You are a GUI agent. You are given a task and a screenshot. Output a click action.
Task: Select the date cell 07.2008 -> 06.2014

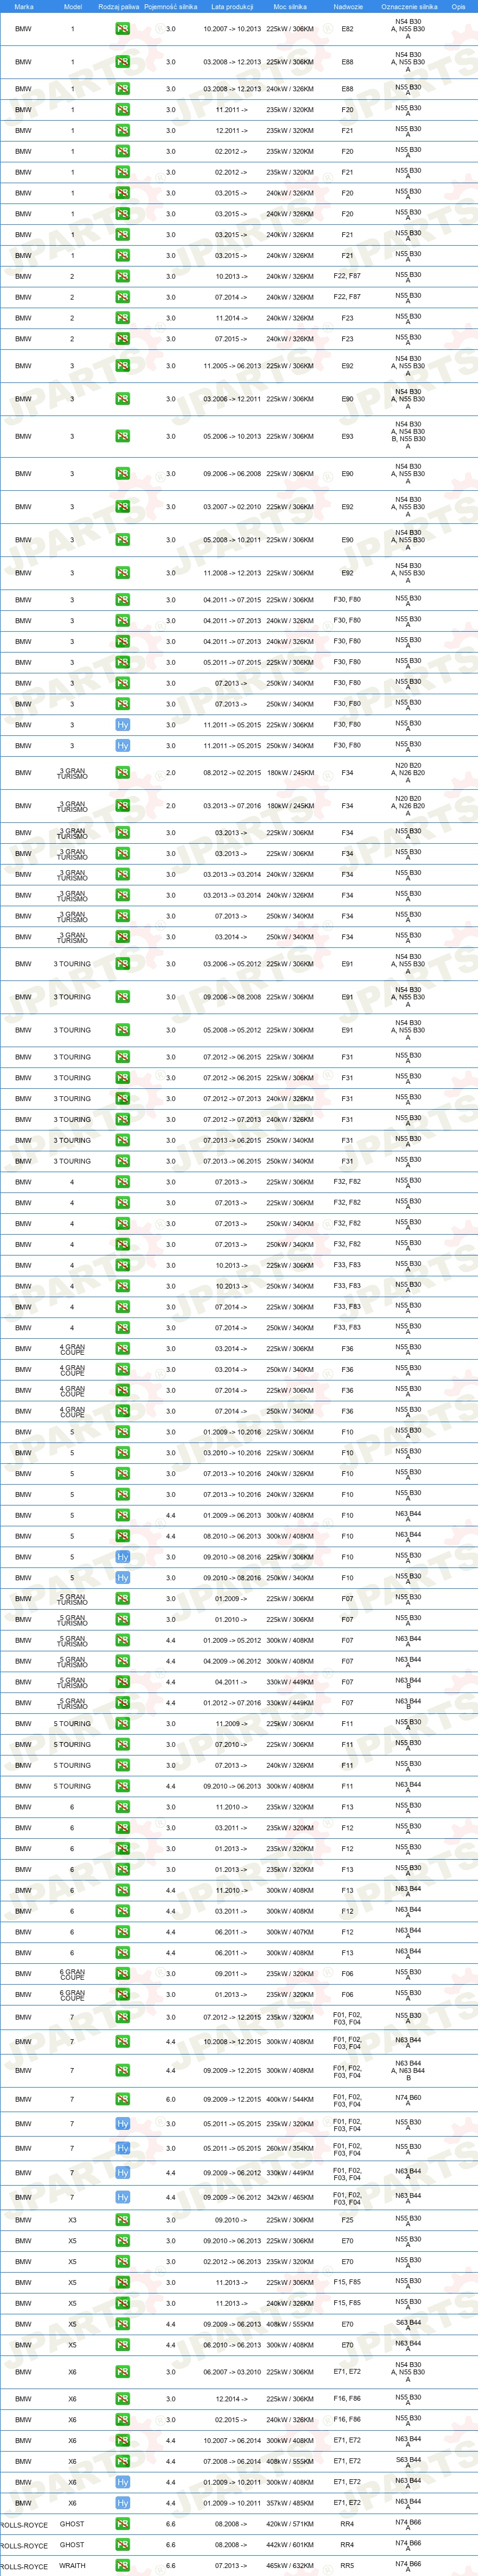coord(232,2462)
